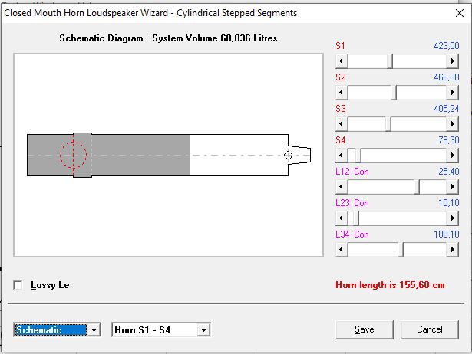Increase S4 with right scrollbar arrow

pyautogui.click(x=453, y=156)
